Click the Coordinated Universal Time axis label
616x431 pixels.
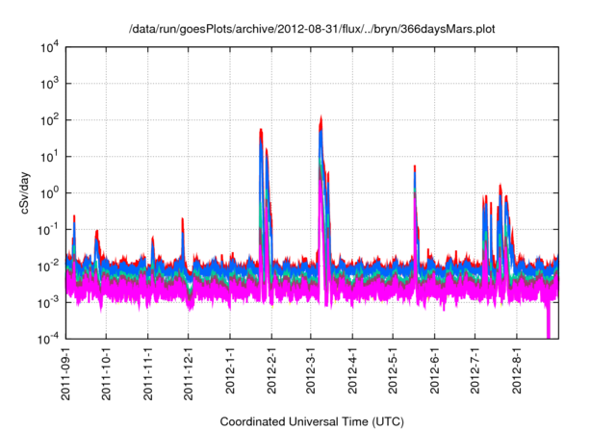[313, 421]
